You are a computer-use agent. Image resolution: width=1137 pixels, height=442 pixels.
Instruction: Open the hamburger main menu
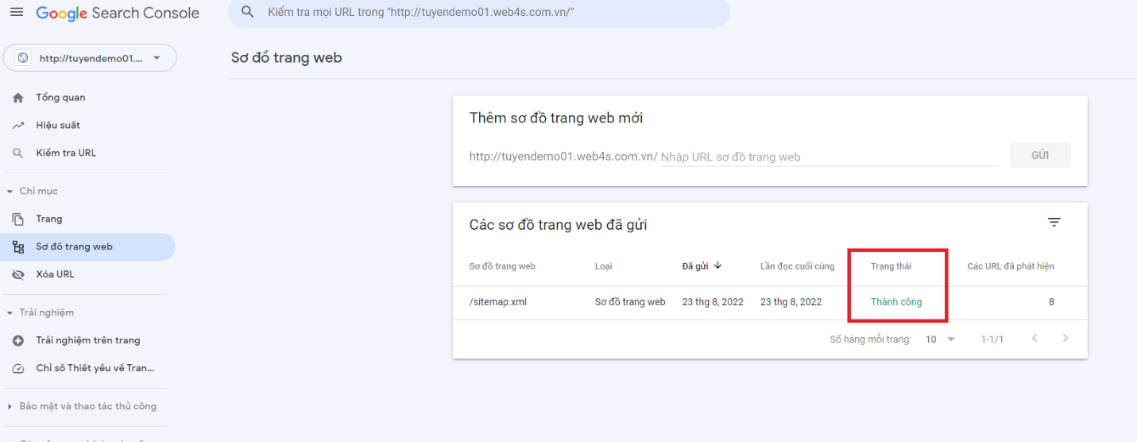16,13
